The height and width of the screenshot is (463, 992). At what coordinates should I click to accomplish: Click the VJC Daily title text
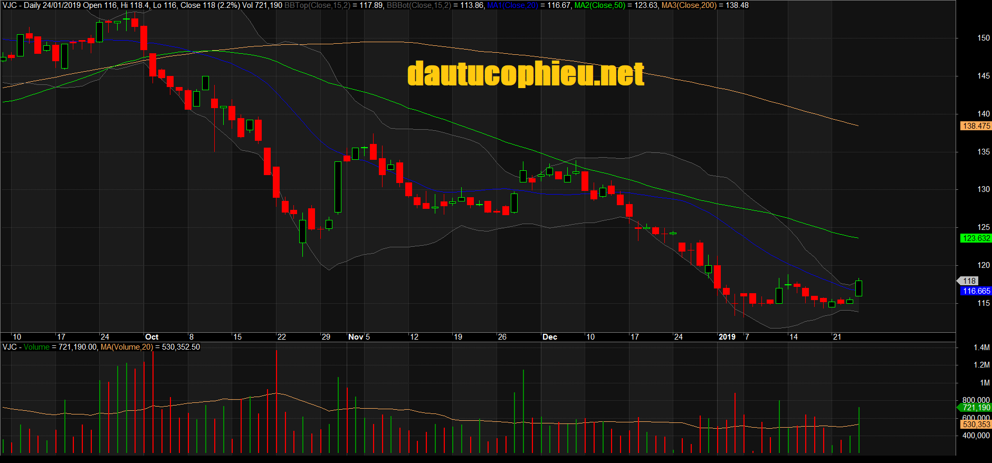[x=21, y=5]
